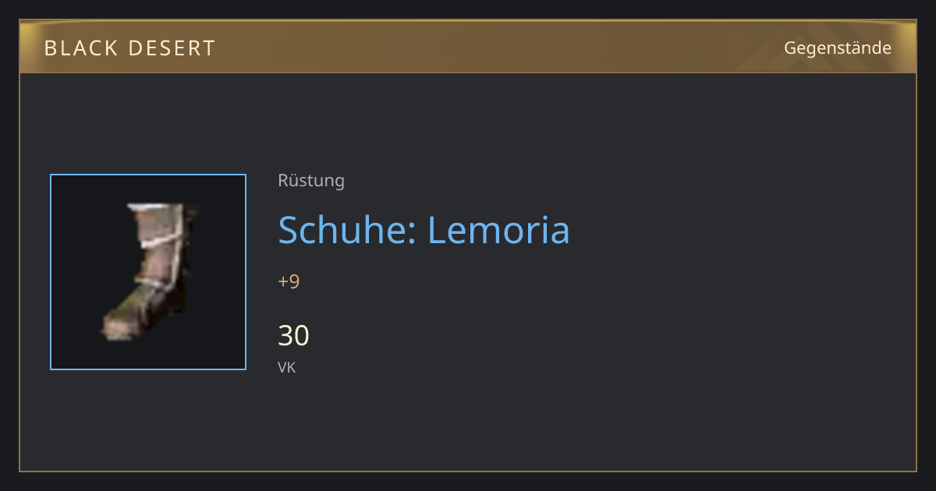Screen dimensions: 936x491
Task: Click the +9 enhancement level text
Action: (289, 281)
